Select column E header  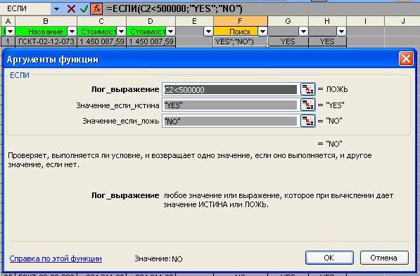click(194, 21)
